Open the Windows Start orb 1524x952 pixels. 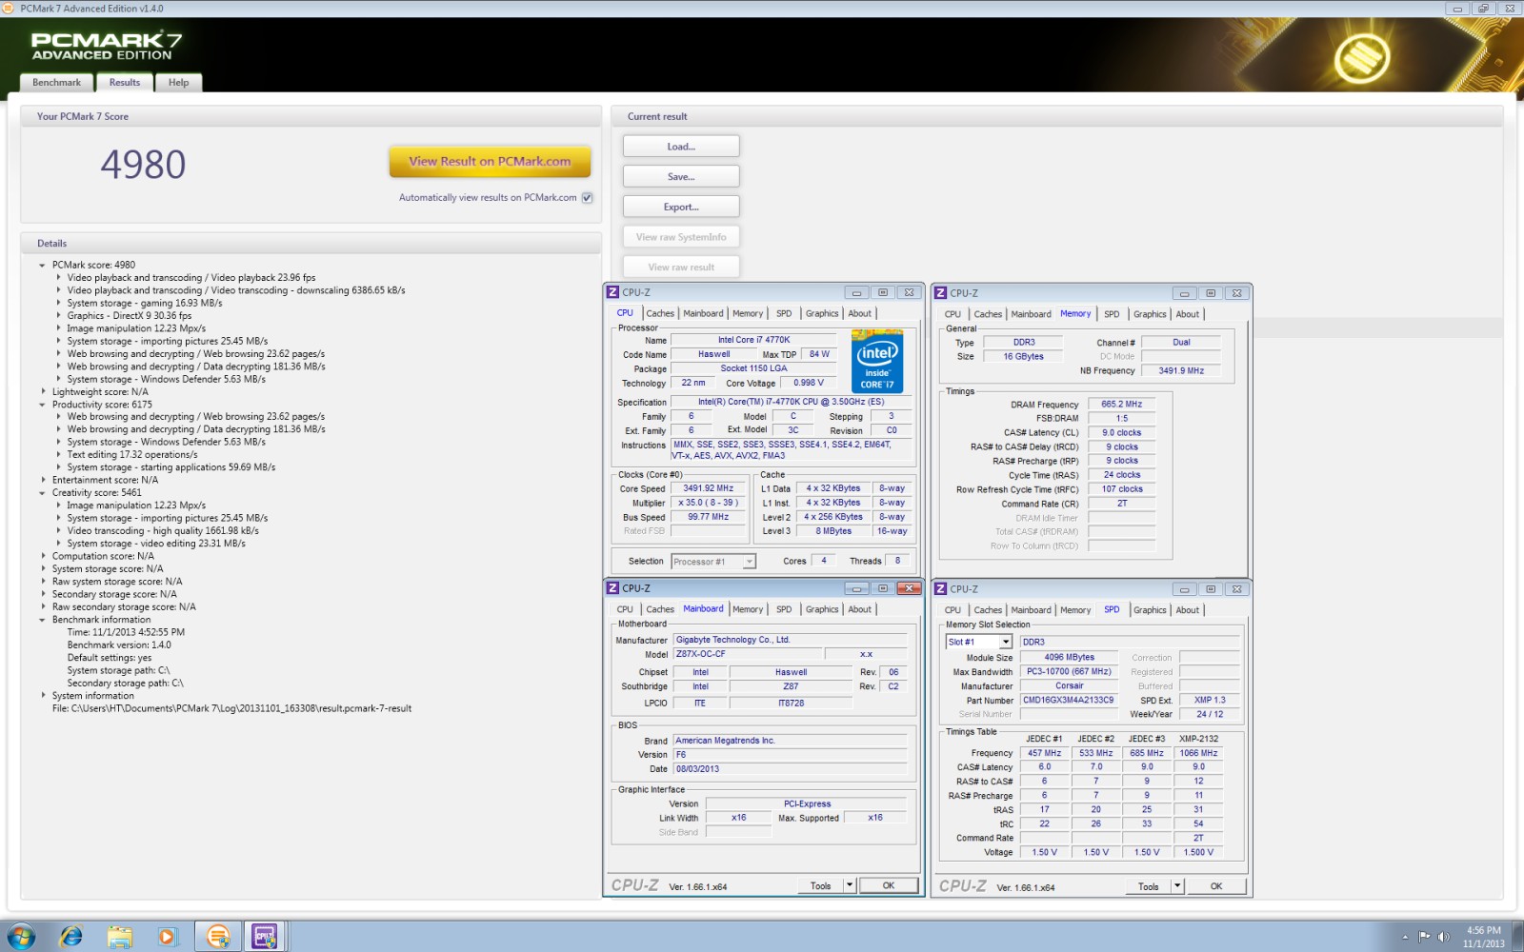click(20, 937)
